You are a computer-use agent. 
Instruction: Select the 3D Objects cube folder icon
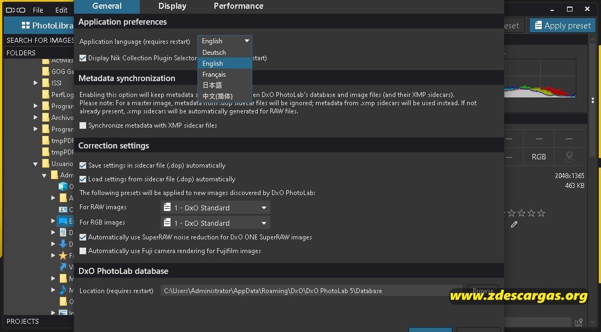(63, 186)
